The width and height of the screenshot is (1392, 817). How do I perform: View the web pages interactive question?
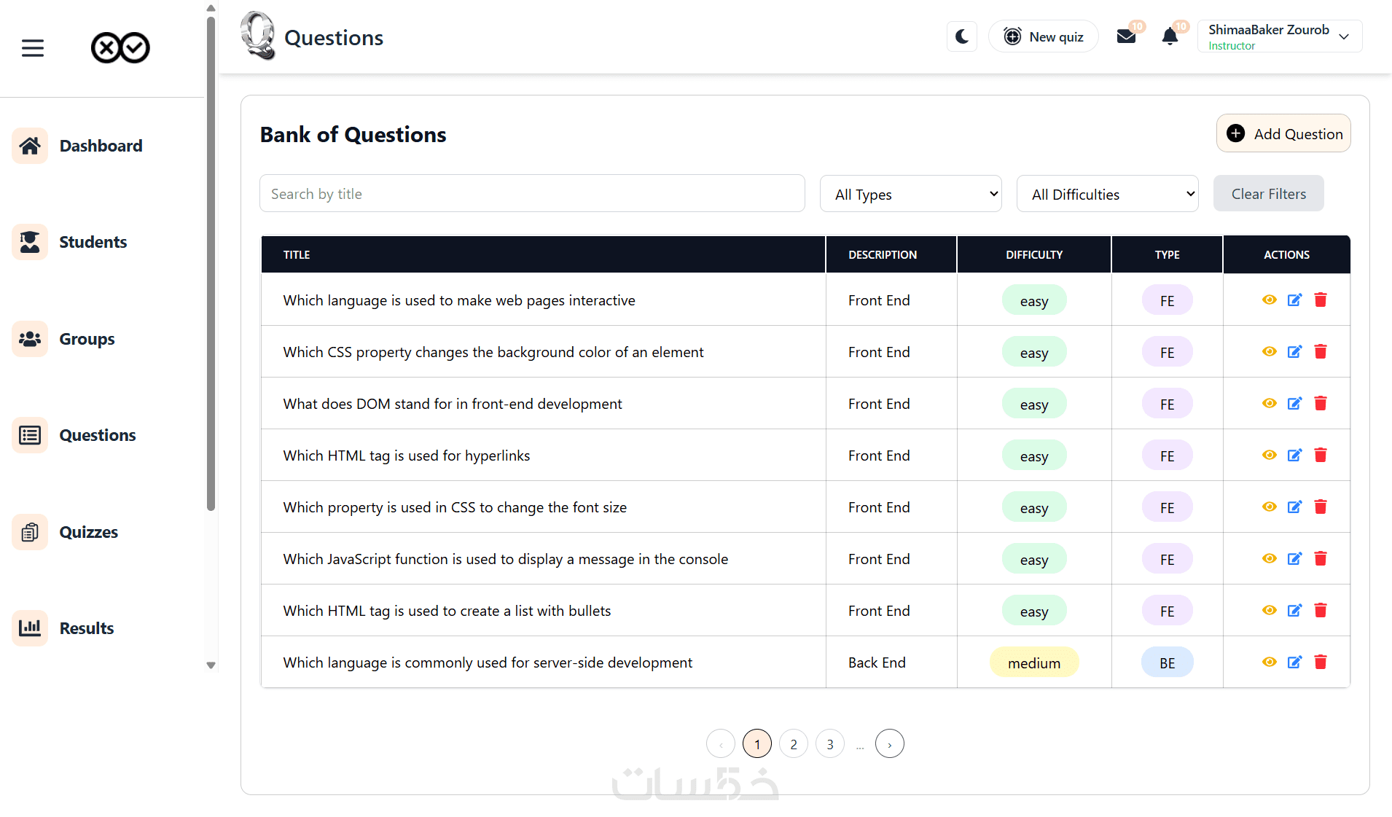tap(1269, 300)
